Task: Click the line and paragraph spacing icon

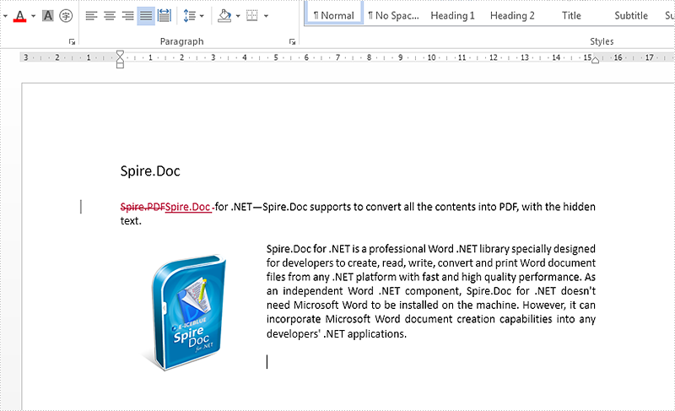Action: 189,16
